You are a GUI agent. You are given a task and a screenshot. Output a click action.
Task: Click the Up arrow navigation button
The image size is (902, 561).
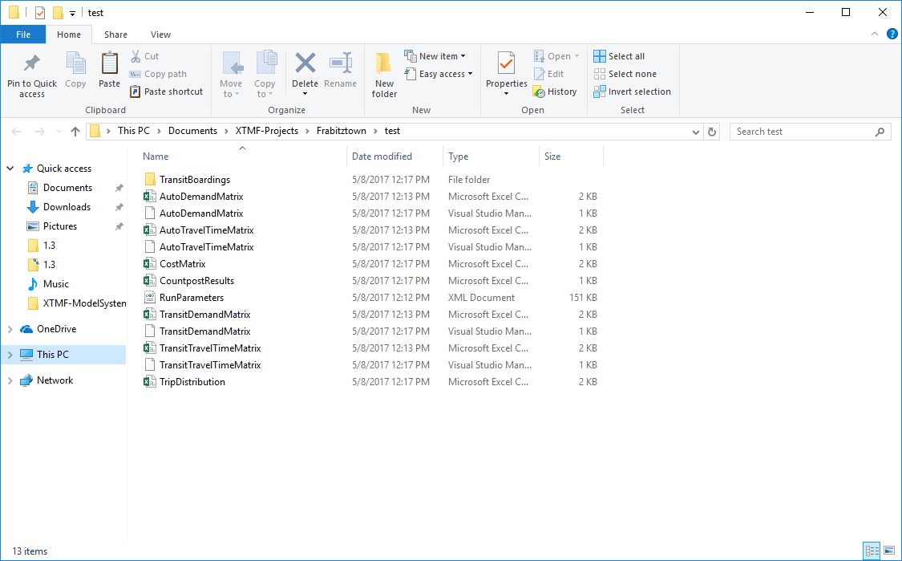pyautogui.click(x=75, y=132)
